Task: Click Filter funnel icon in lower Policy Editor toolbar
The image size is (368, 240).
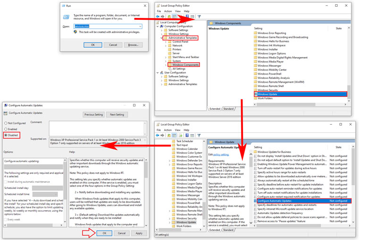Action: (199, 136)
